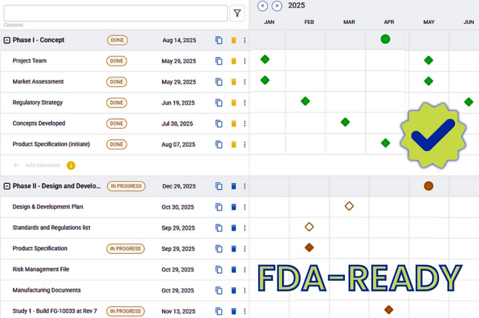
Task: Click the yellow warning icon beside Add milestone
Action: coord(71,165)
